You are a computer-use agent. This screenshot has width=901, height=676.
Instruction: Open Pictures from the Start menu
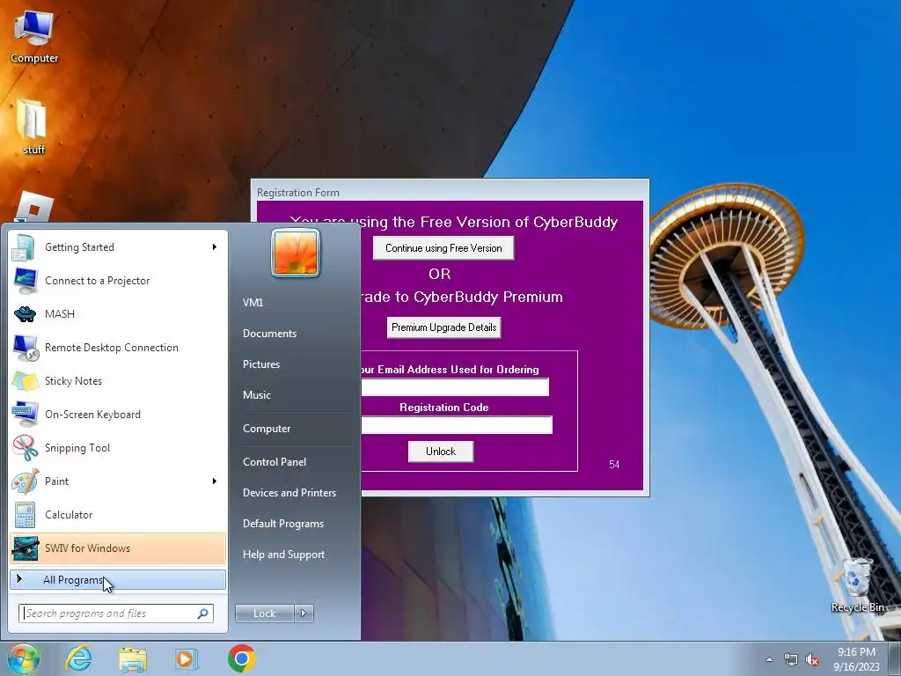pos(261,364)
